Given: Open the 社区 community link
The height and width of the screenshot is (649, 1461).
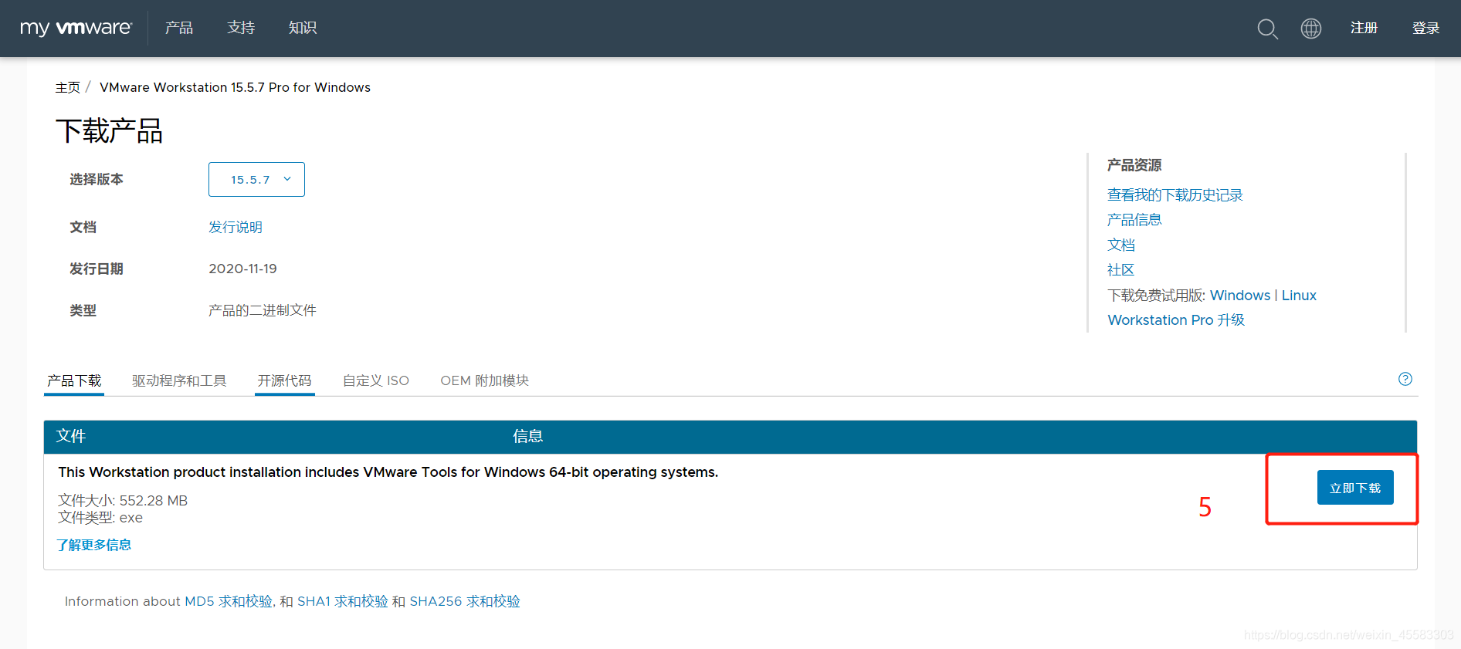Looking at the screenshot, I should tap(1121, 270).
